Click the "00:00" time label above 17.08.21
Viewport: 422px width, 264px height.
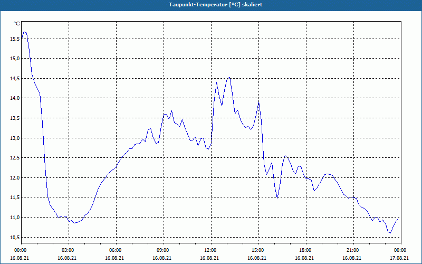pos(400,250)
